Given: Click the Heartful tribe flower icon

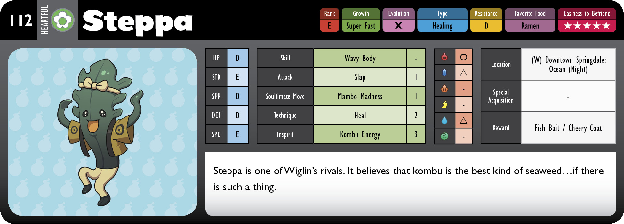Looking at the screenshot, I should [63, 20].
